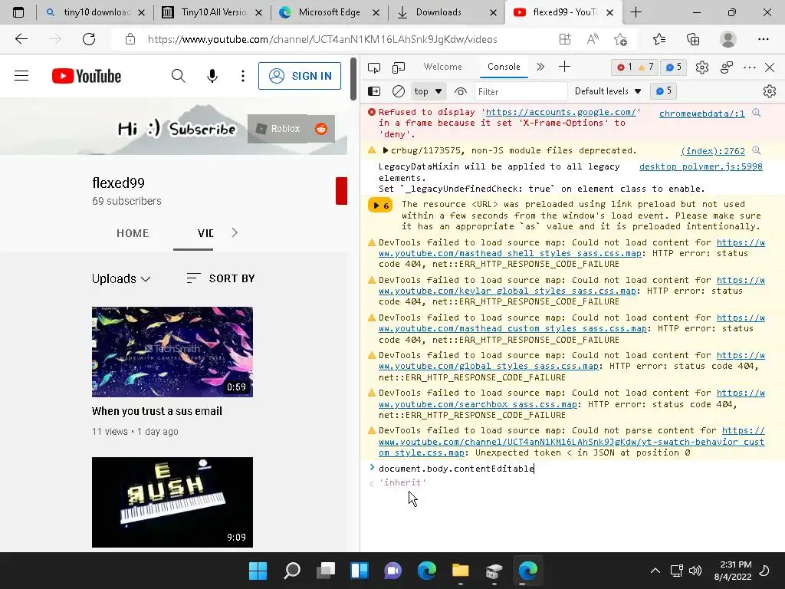
Task: Add a new DevTools tool tab
Action: click(x=564, y=67)
